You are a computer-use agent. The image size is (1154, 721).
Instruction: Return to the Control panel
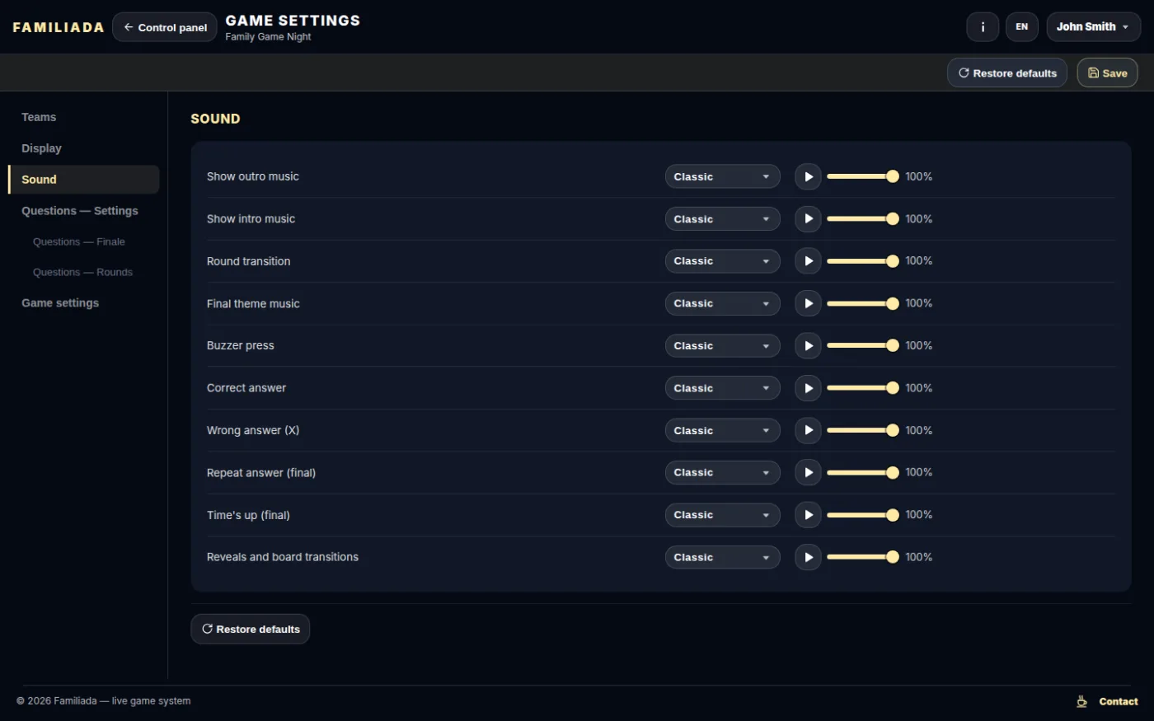[x=165, y=27]
